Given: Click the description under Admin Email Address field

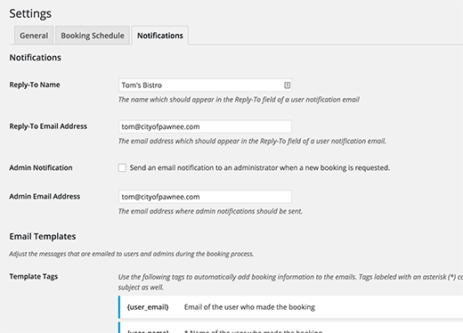Looking at the screenshot, I should 210,211.
